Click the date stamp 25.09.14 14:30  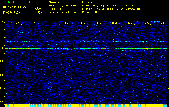pyautogui.click(x=11, y=13)
